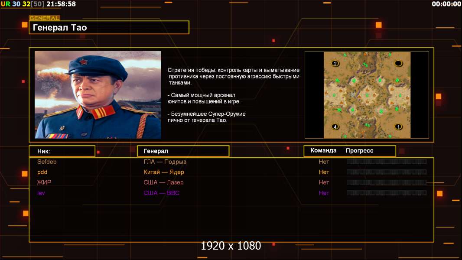Click США — ВВС general entry
Viewport: 462px width, 260px height.
162,193
